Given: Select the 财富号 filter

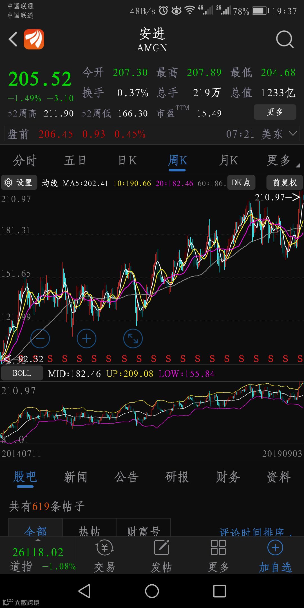Looking at the screenshot, I should (x=144, y=528).
